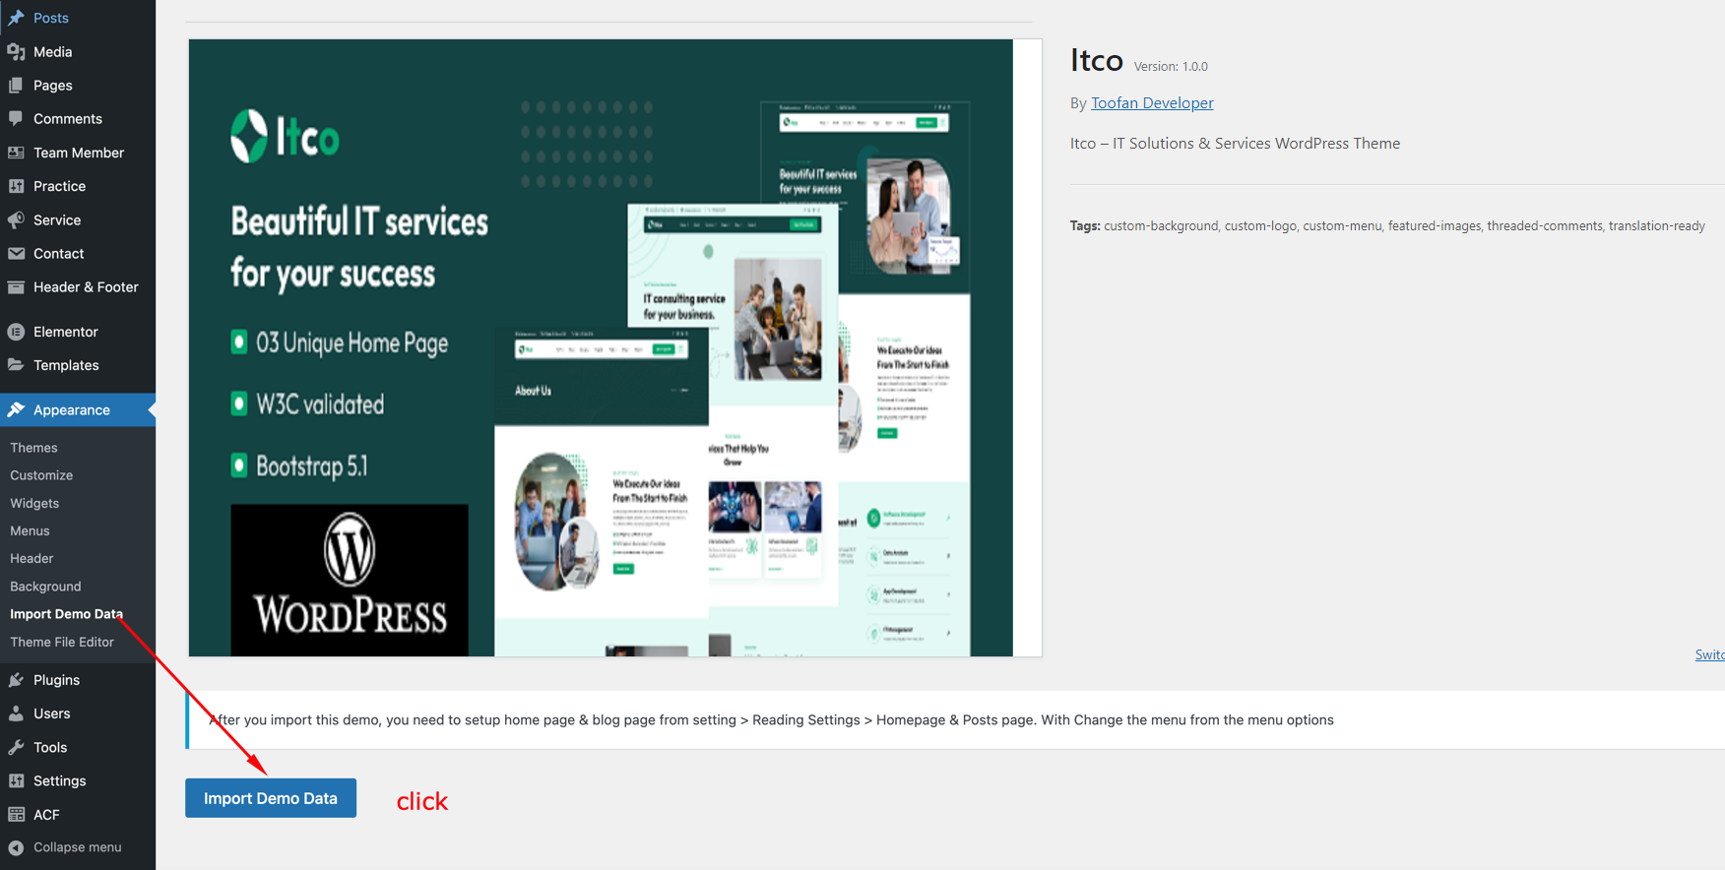Click the Plugins plug icon
Screen dimensions: 1725x870
[x=16, y=680]
